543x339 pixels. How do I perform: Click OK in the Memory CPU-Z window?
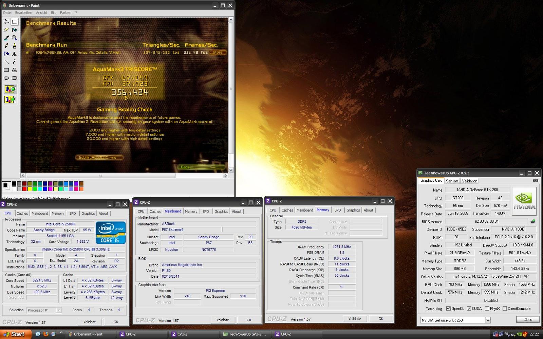[381, 319]
